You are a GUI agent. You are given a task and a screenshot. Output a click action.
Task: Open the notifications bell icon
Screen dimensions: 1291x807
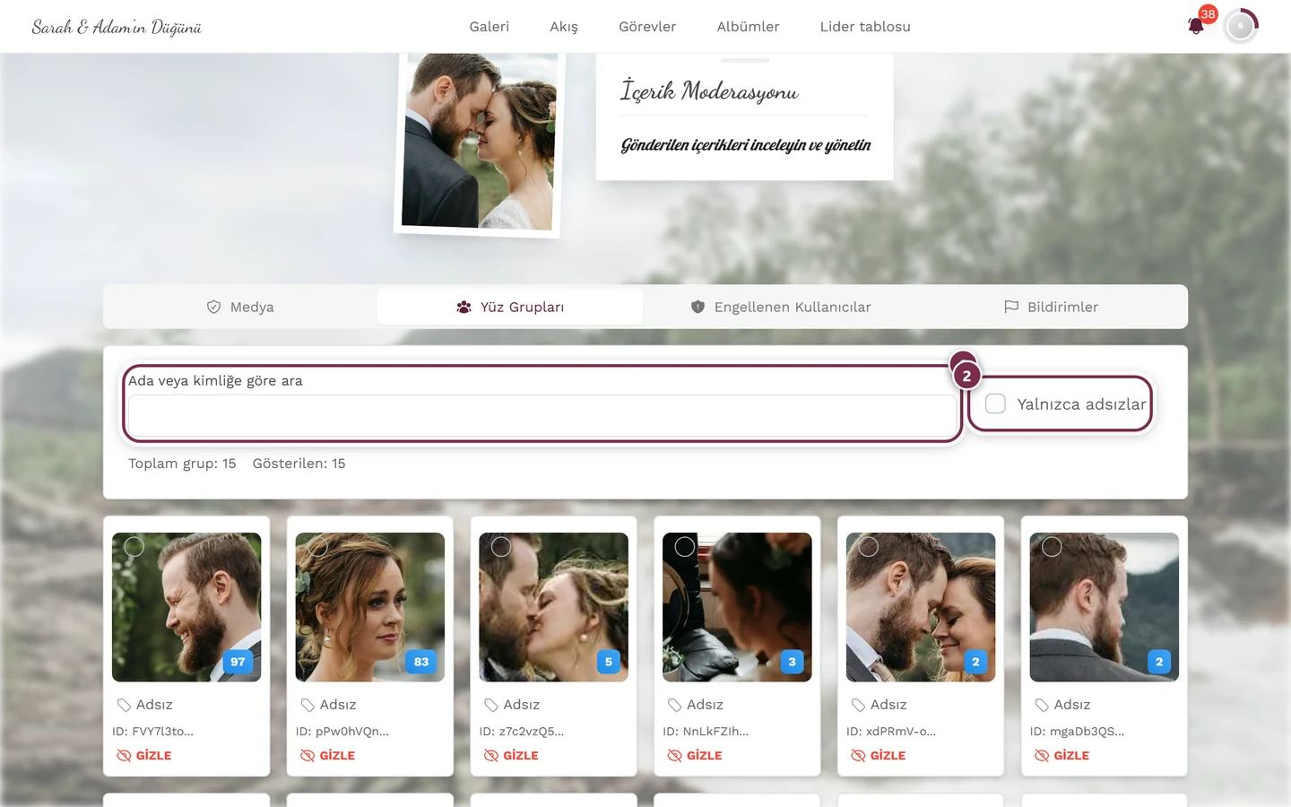[x=1195, y=26]
